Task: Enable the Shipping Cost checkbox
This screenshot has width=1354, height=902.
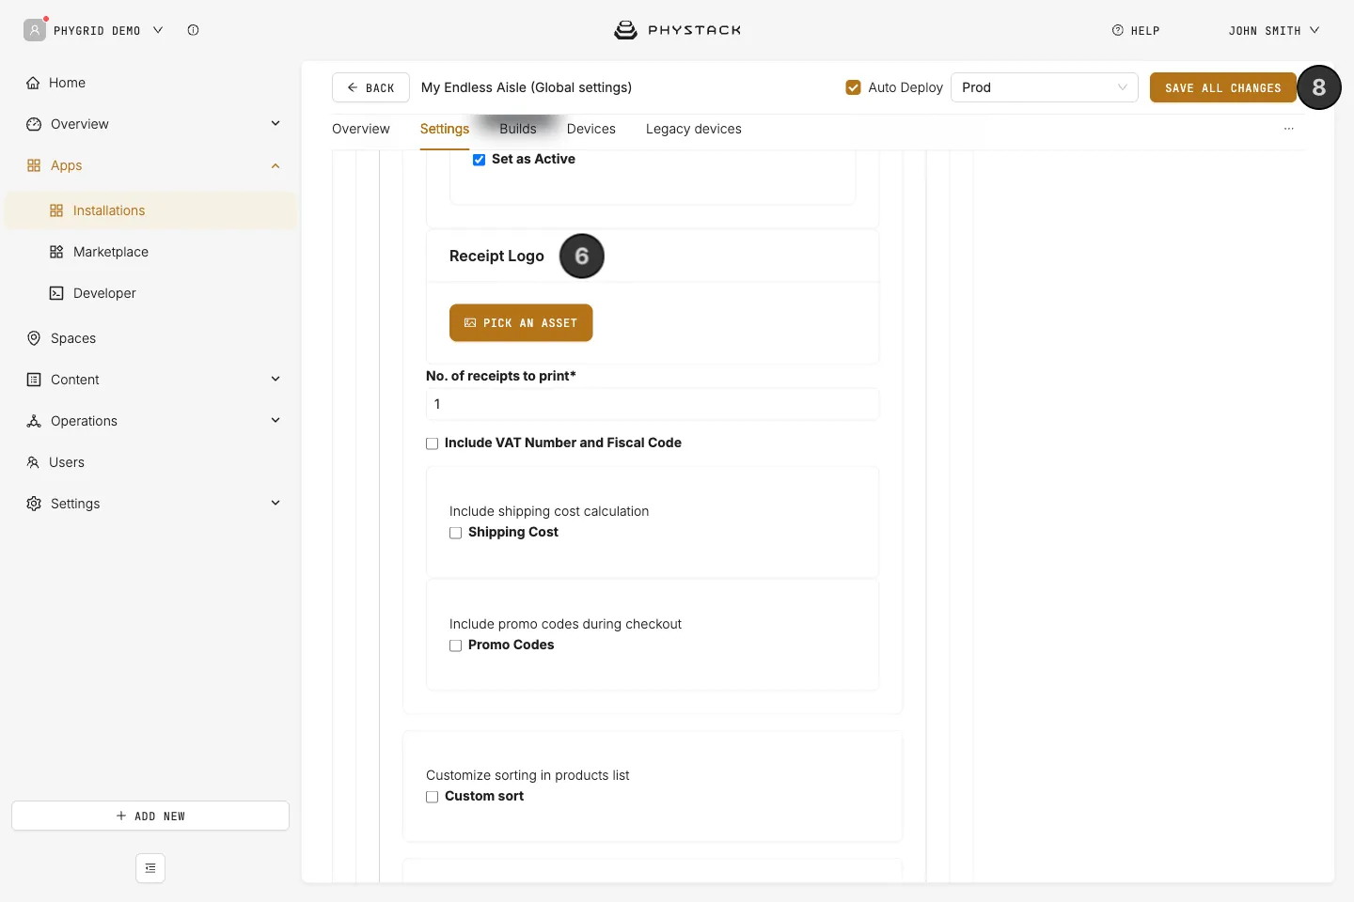Action: [455, 533]
